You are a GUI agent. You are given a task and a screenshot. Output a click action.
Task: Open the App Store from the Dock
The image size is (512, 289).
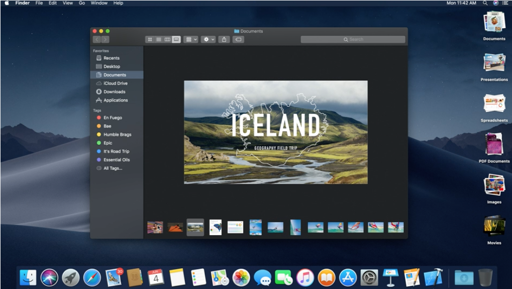click(x=348, y=277)
